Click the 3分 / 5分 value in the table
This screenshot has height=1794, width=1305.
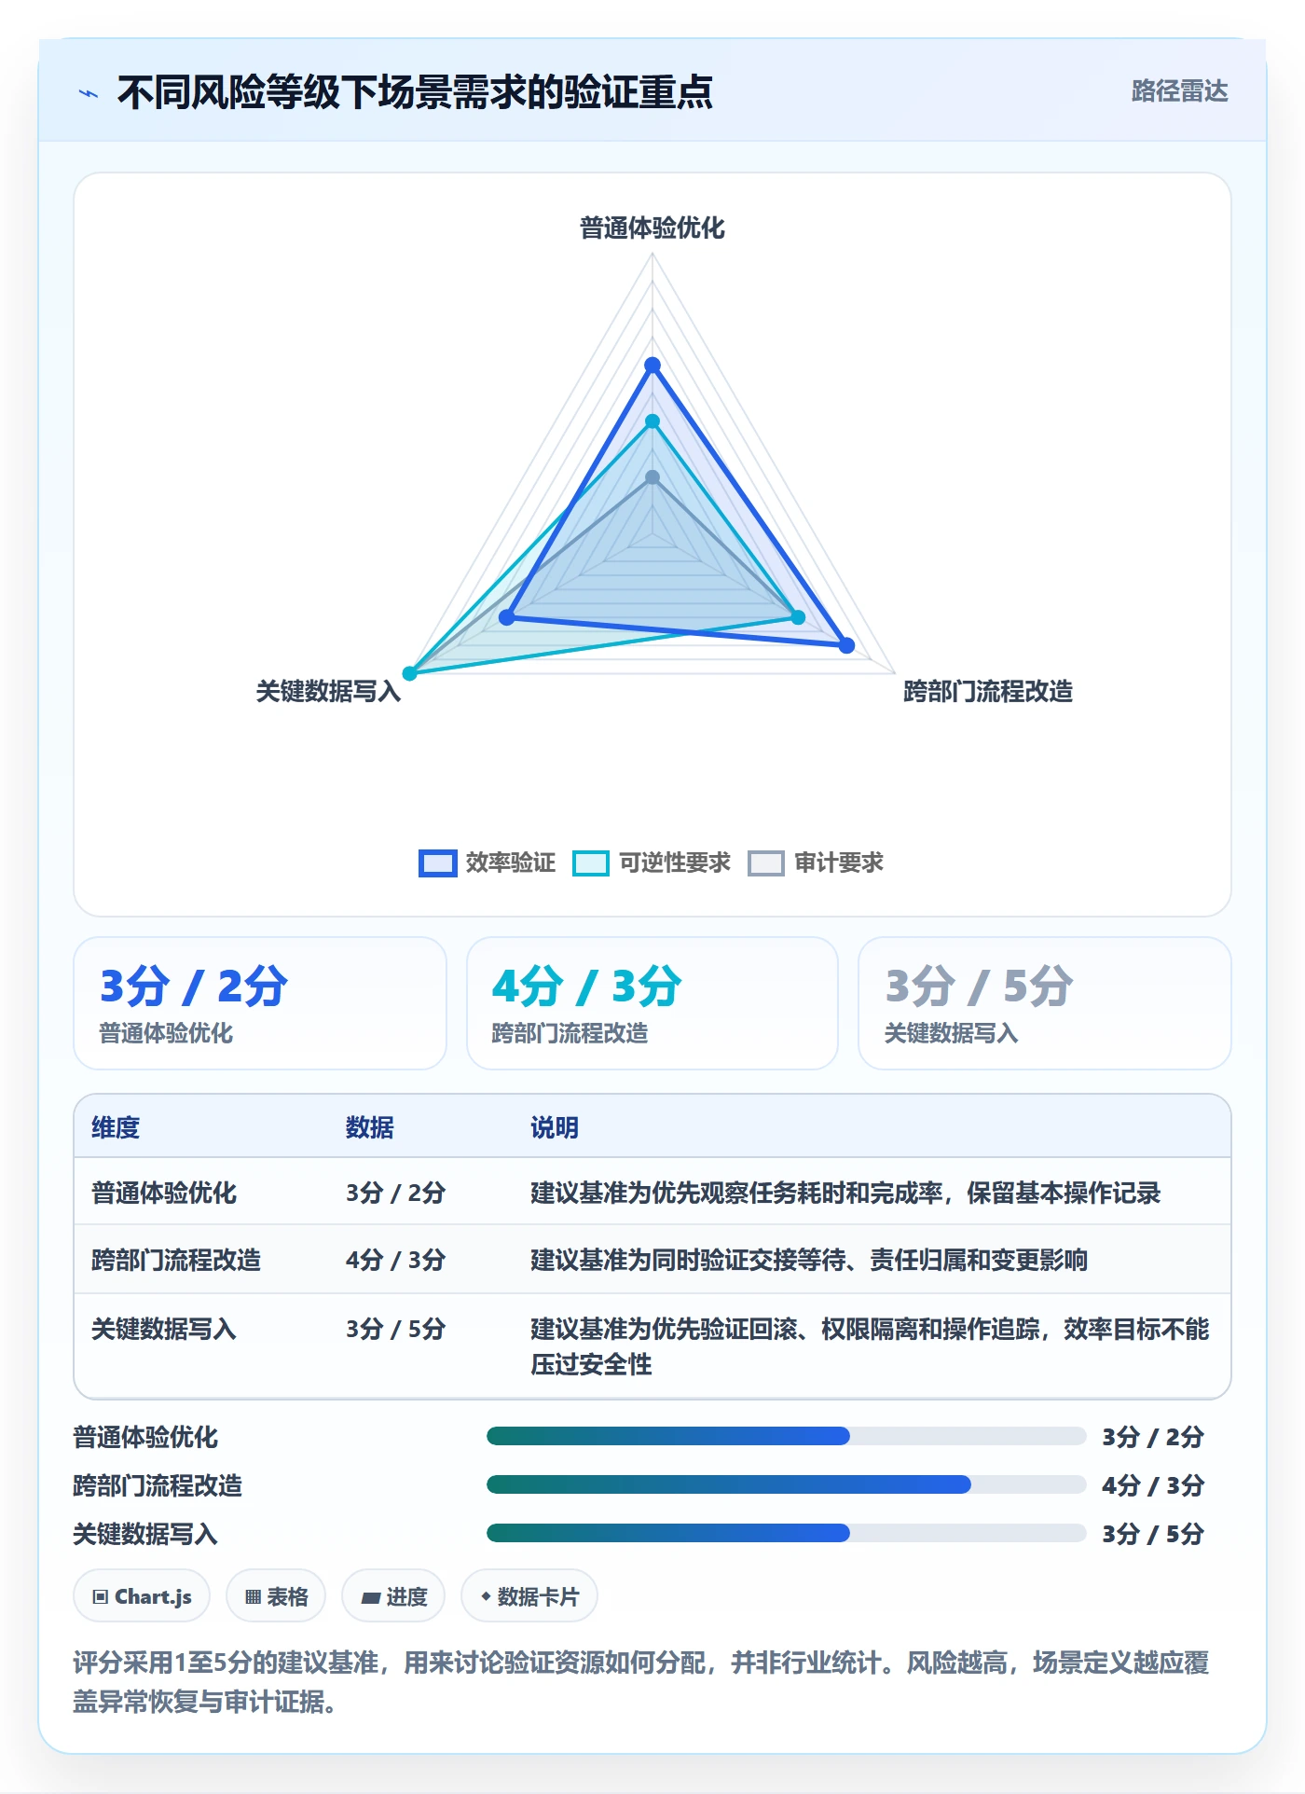[396, 1329]
